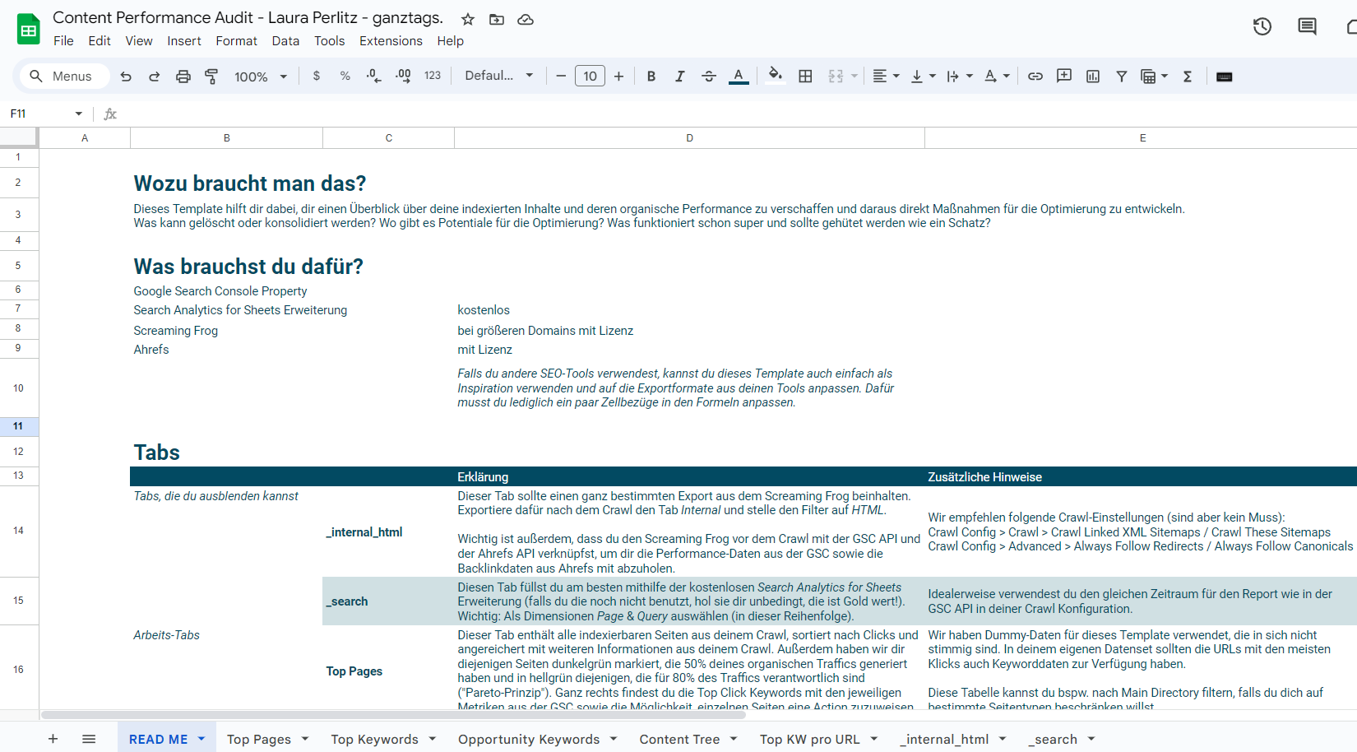Expand the merge cells options arrow
The width and height of the screenshot is (1357, 752).
(854, 76)
